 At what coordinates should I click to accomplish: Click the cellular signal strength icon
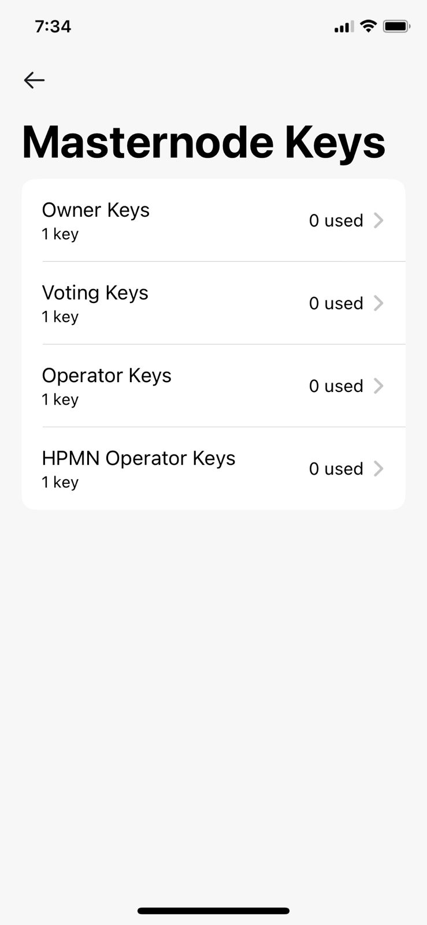coord(344,27)
